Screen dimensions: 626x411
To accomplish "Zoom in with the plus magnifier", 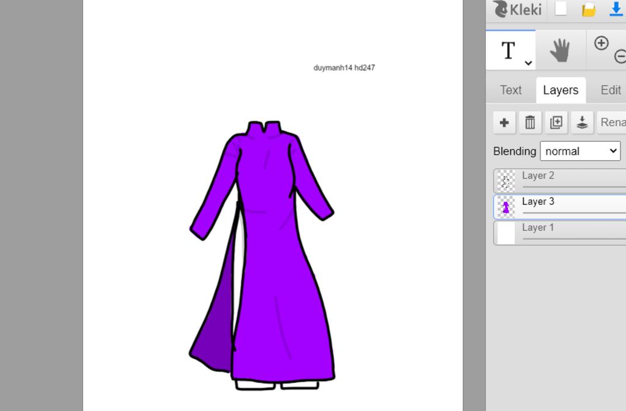I will click(x=602, y=43).
